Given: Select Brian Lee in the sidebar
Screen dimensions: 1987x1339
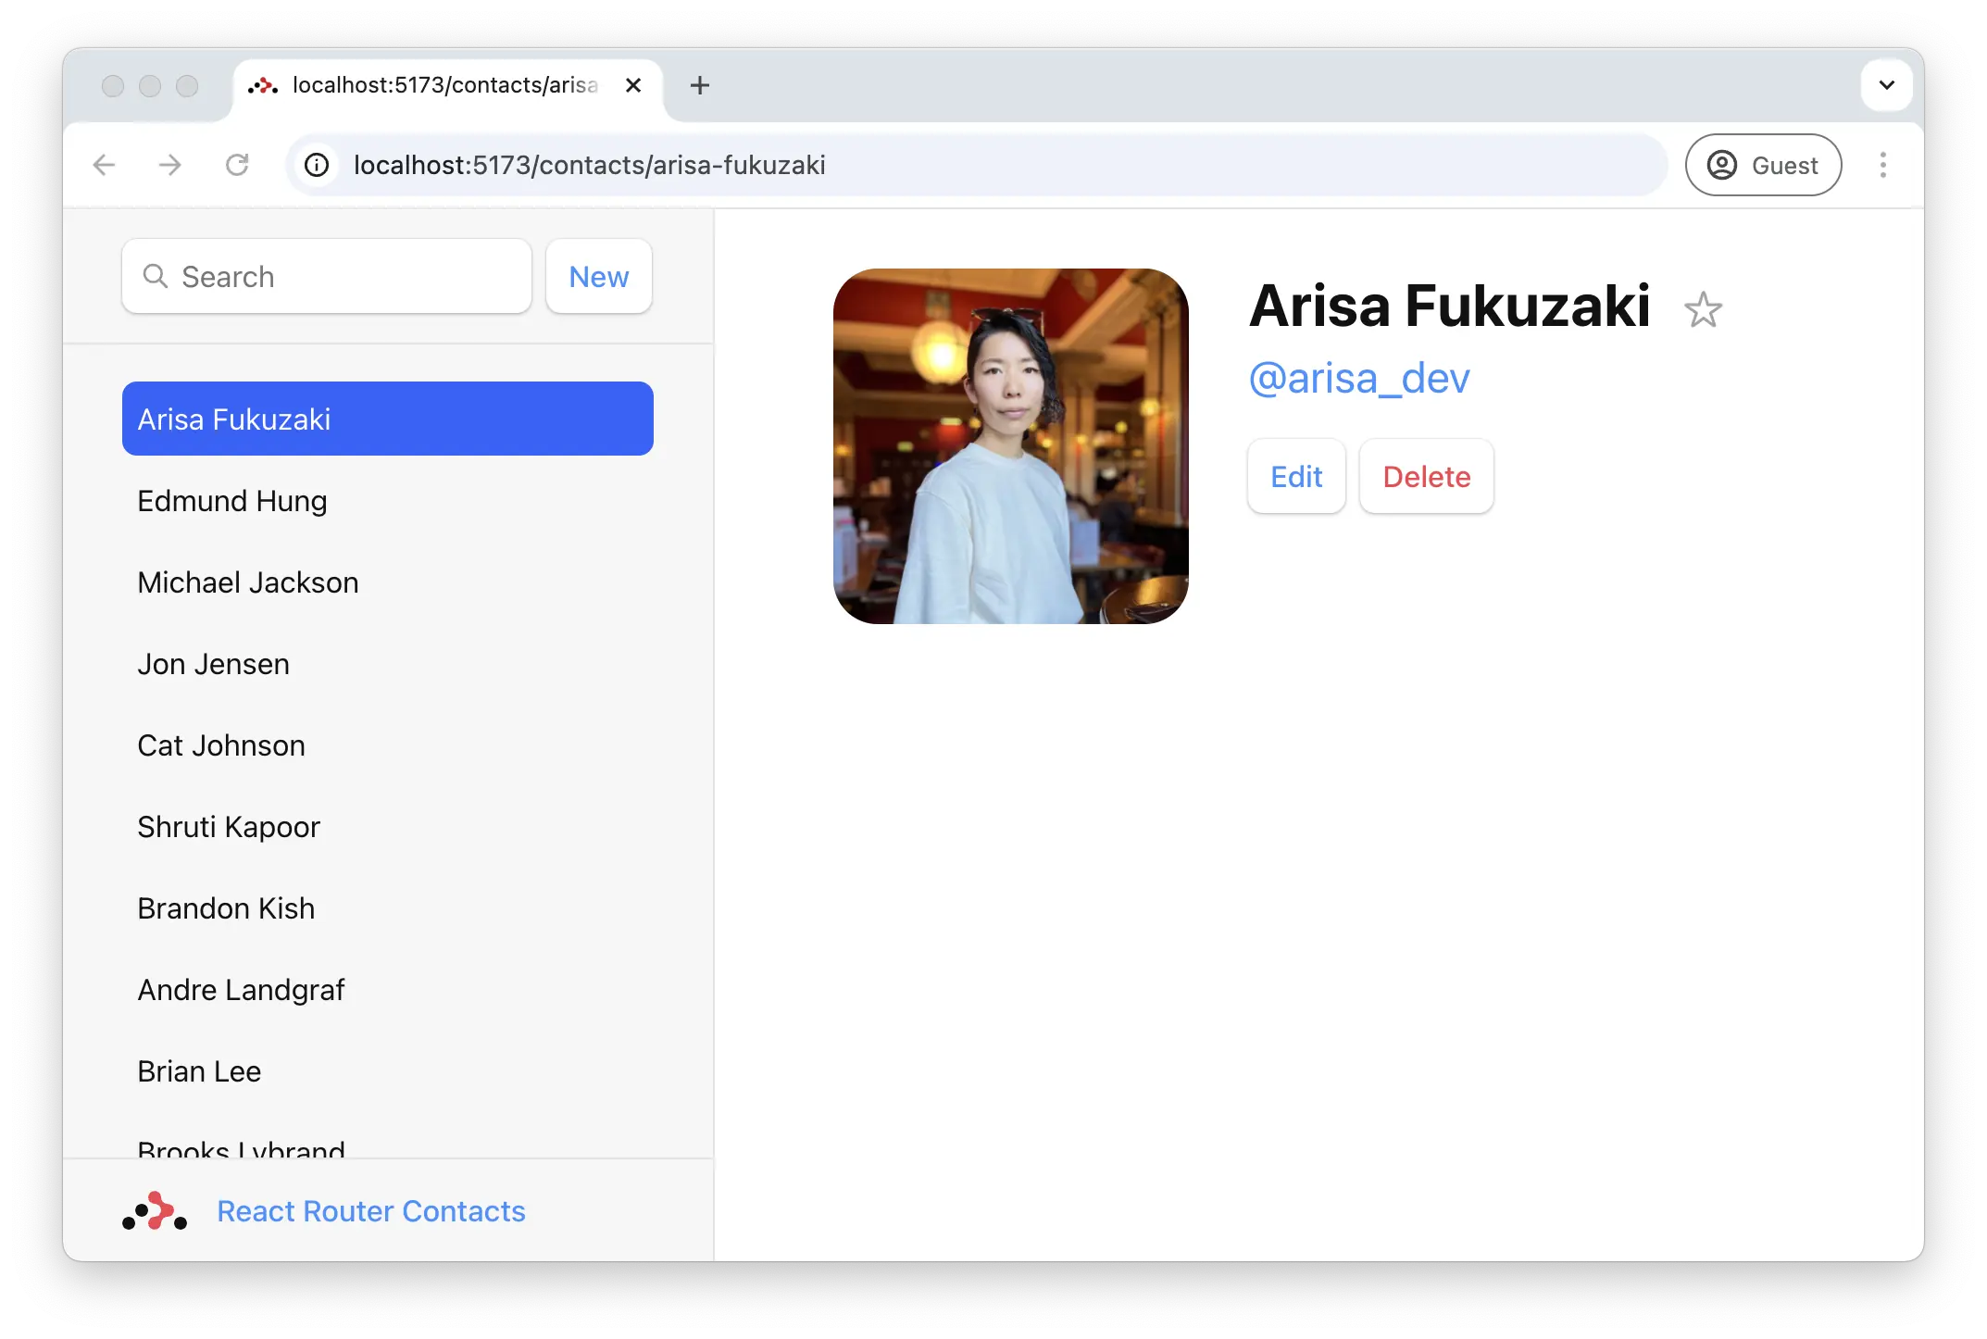Looking at the screenshot, I should tap(388, 1070).
